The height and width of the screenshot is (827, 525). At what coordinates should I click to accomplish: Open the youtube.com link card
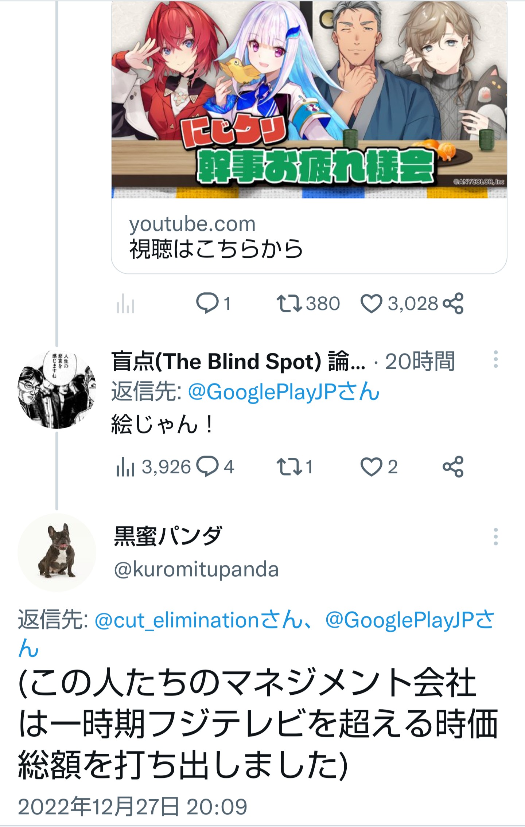point(308,237)
